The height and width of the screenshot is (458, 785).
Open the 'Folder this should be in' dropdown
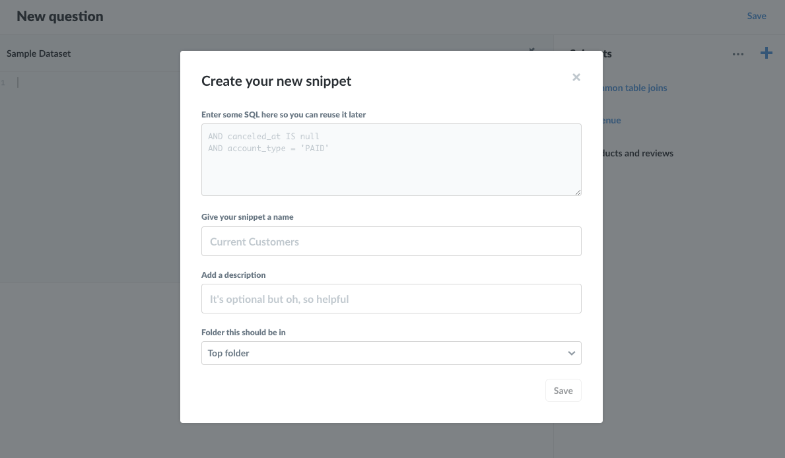391,353
